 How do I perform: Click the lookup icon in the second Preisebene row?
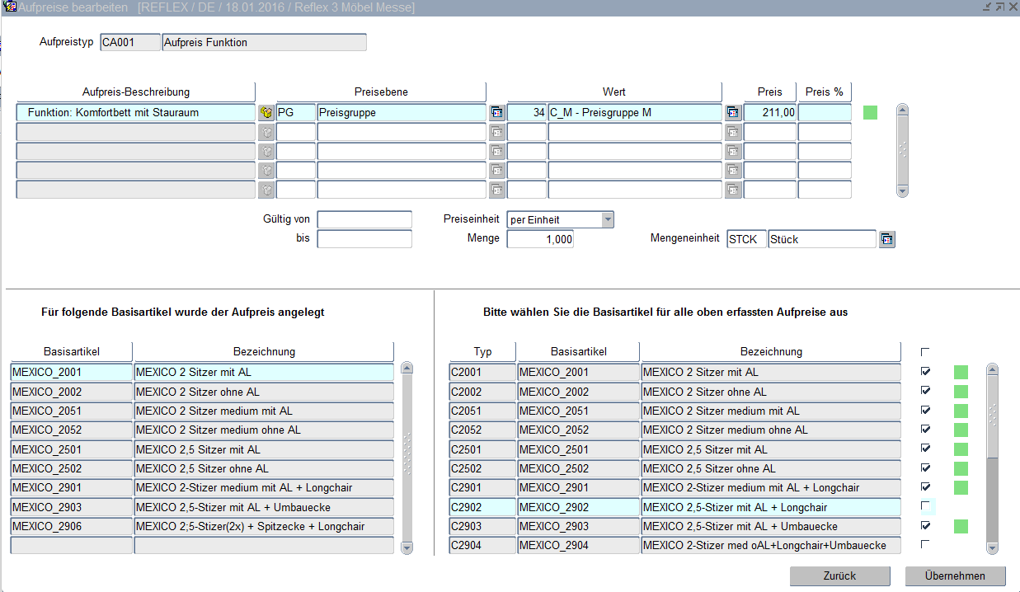tap(496, 132)
